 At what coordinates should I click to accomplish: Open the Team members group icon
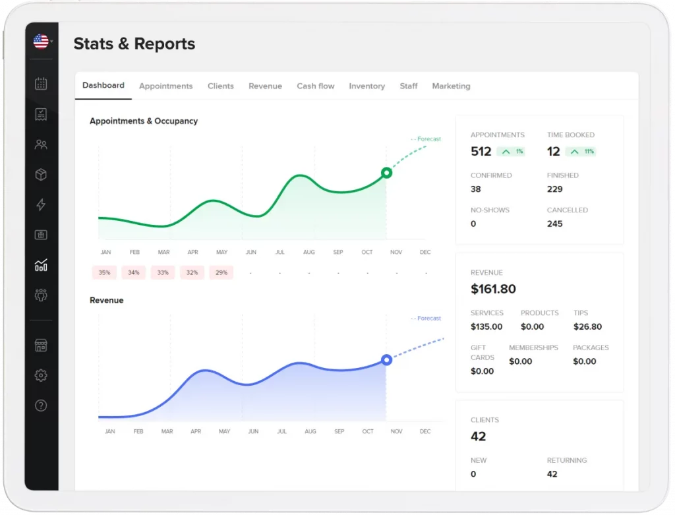point(41,295)
